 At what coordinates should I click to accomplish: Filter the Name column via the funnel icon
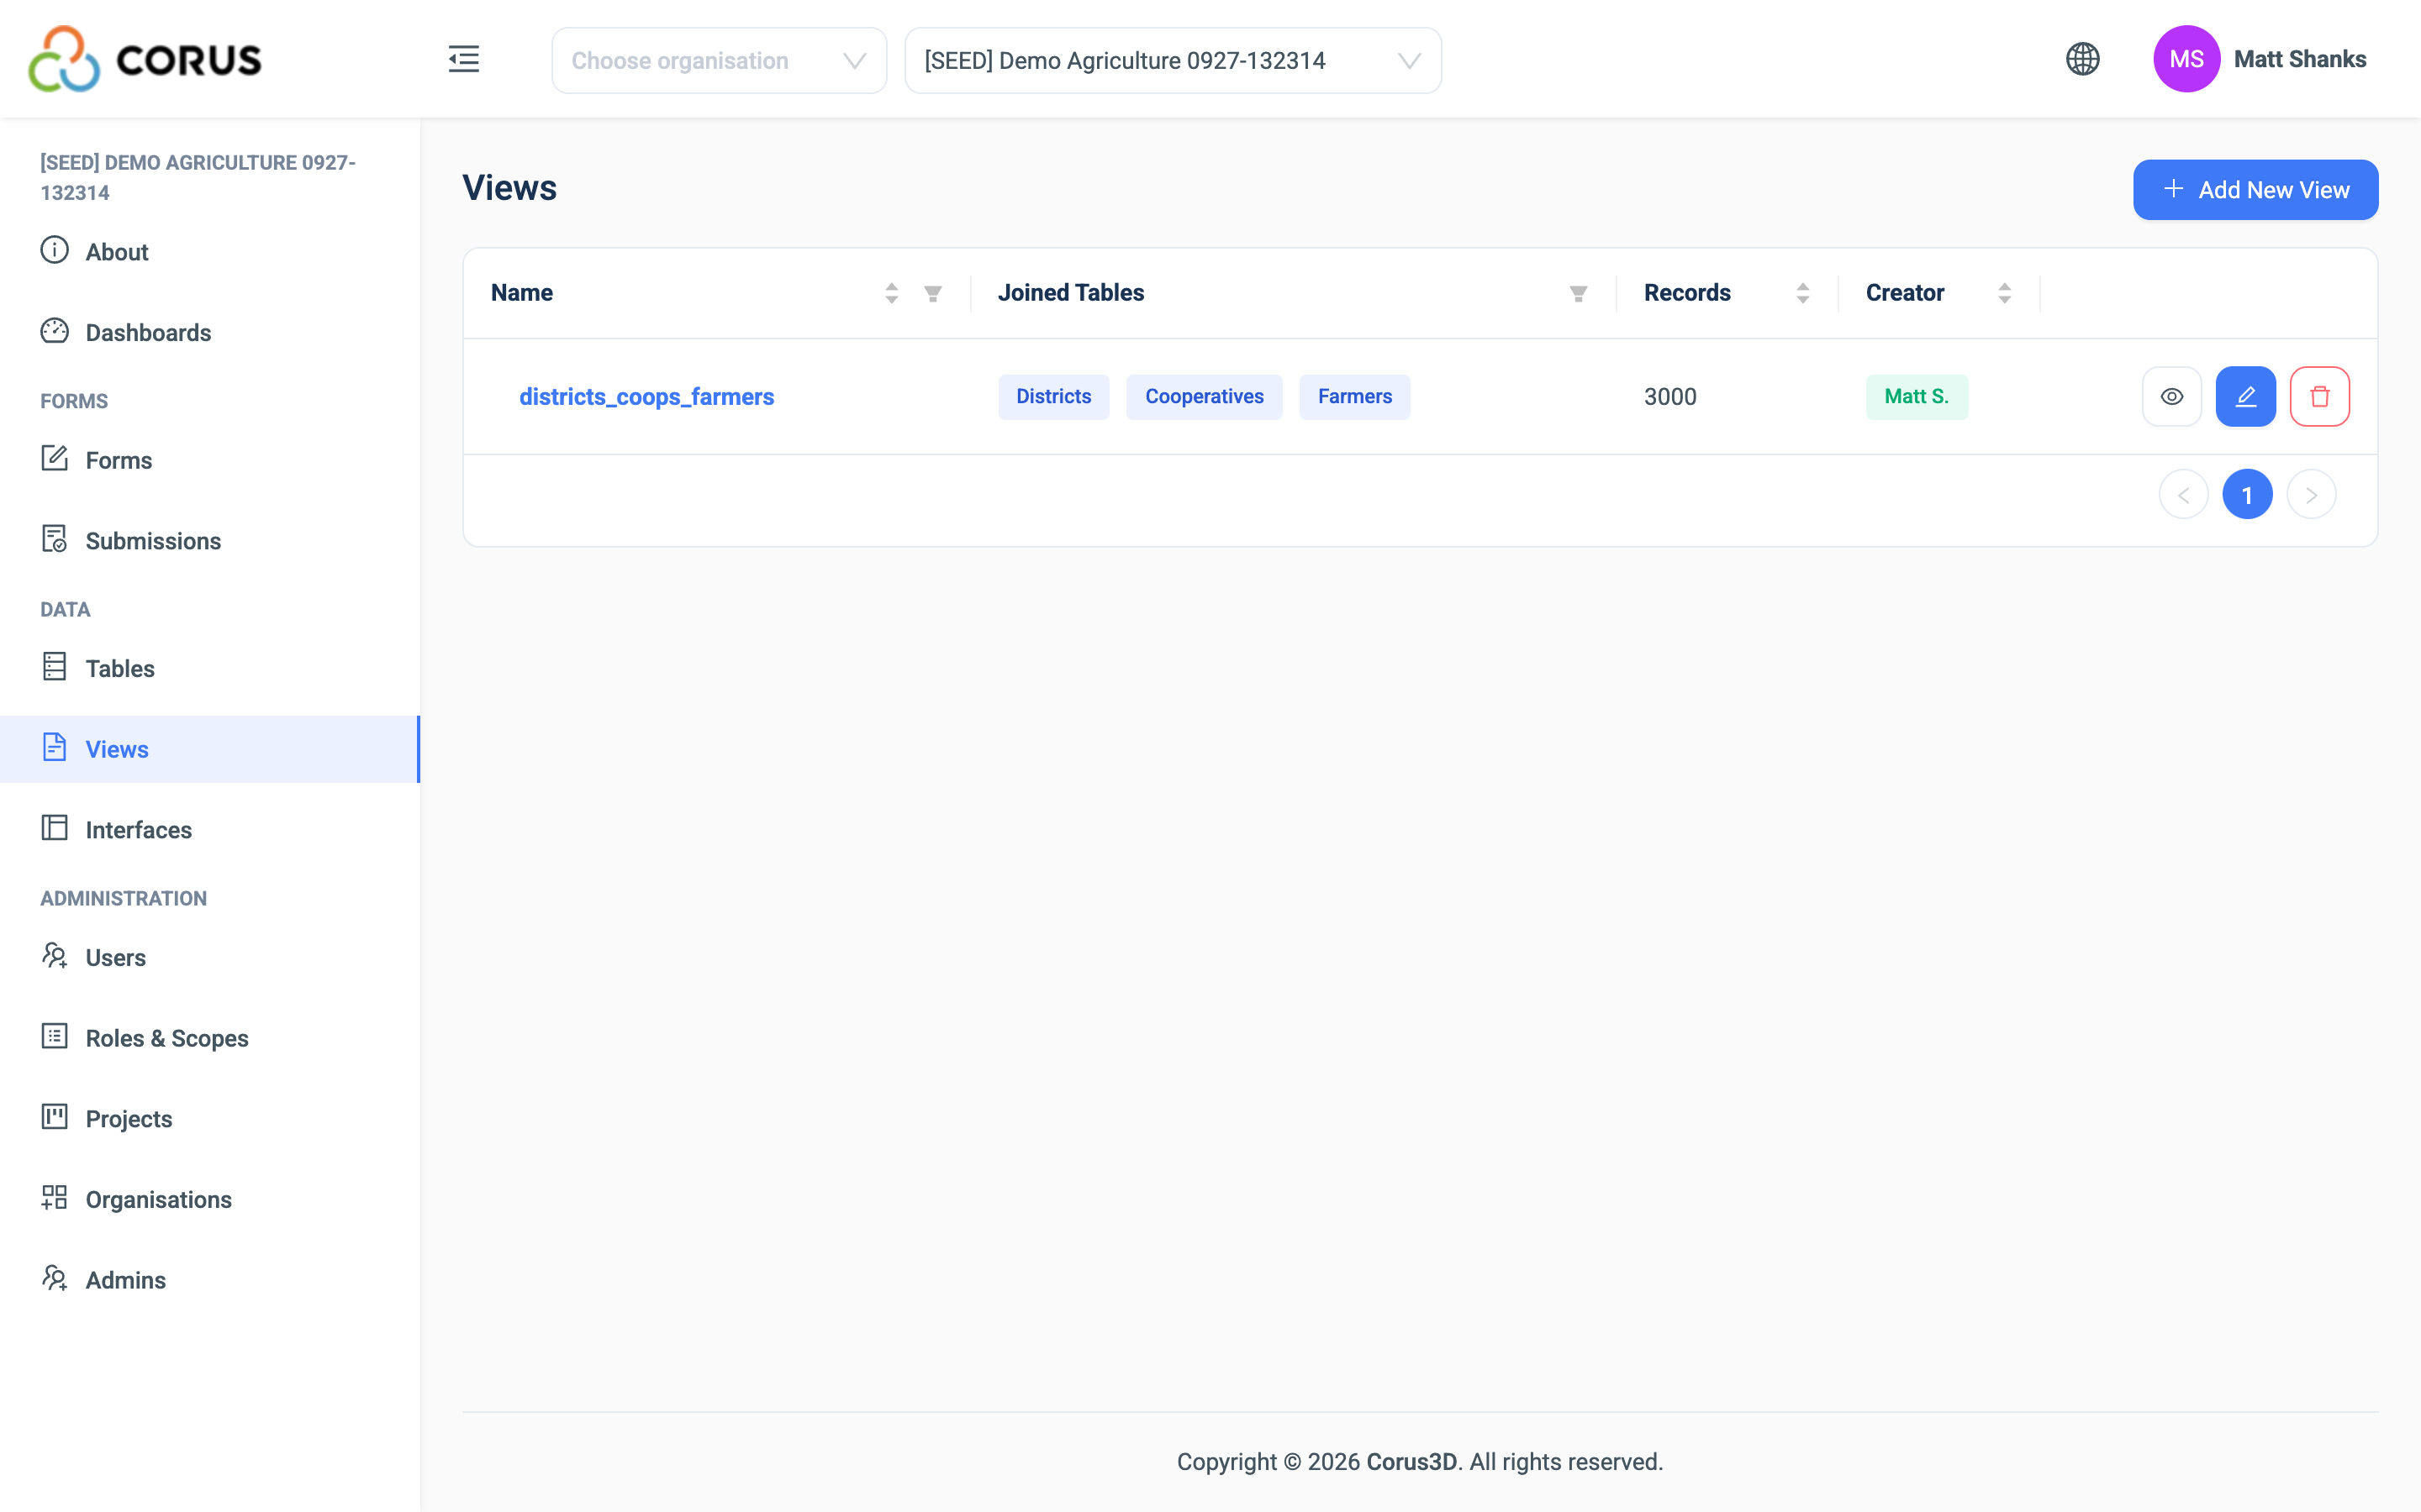point(932,293)
